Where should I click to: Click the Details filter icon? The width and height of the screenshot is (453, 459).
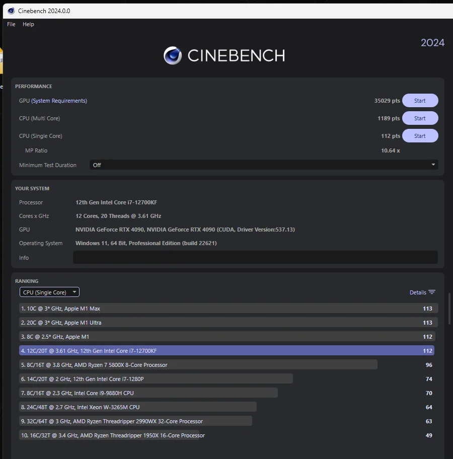click(x=432, y=292)
